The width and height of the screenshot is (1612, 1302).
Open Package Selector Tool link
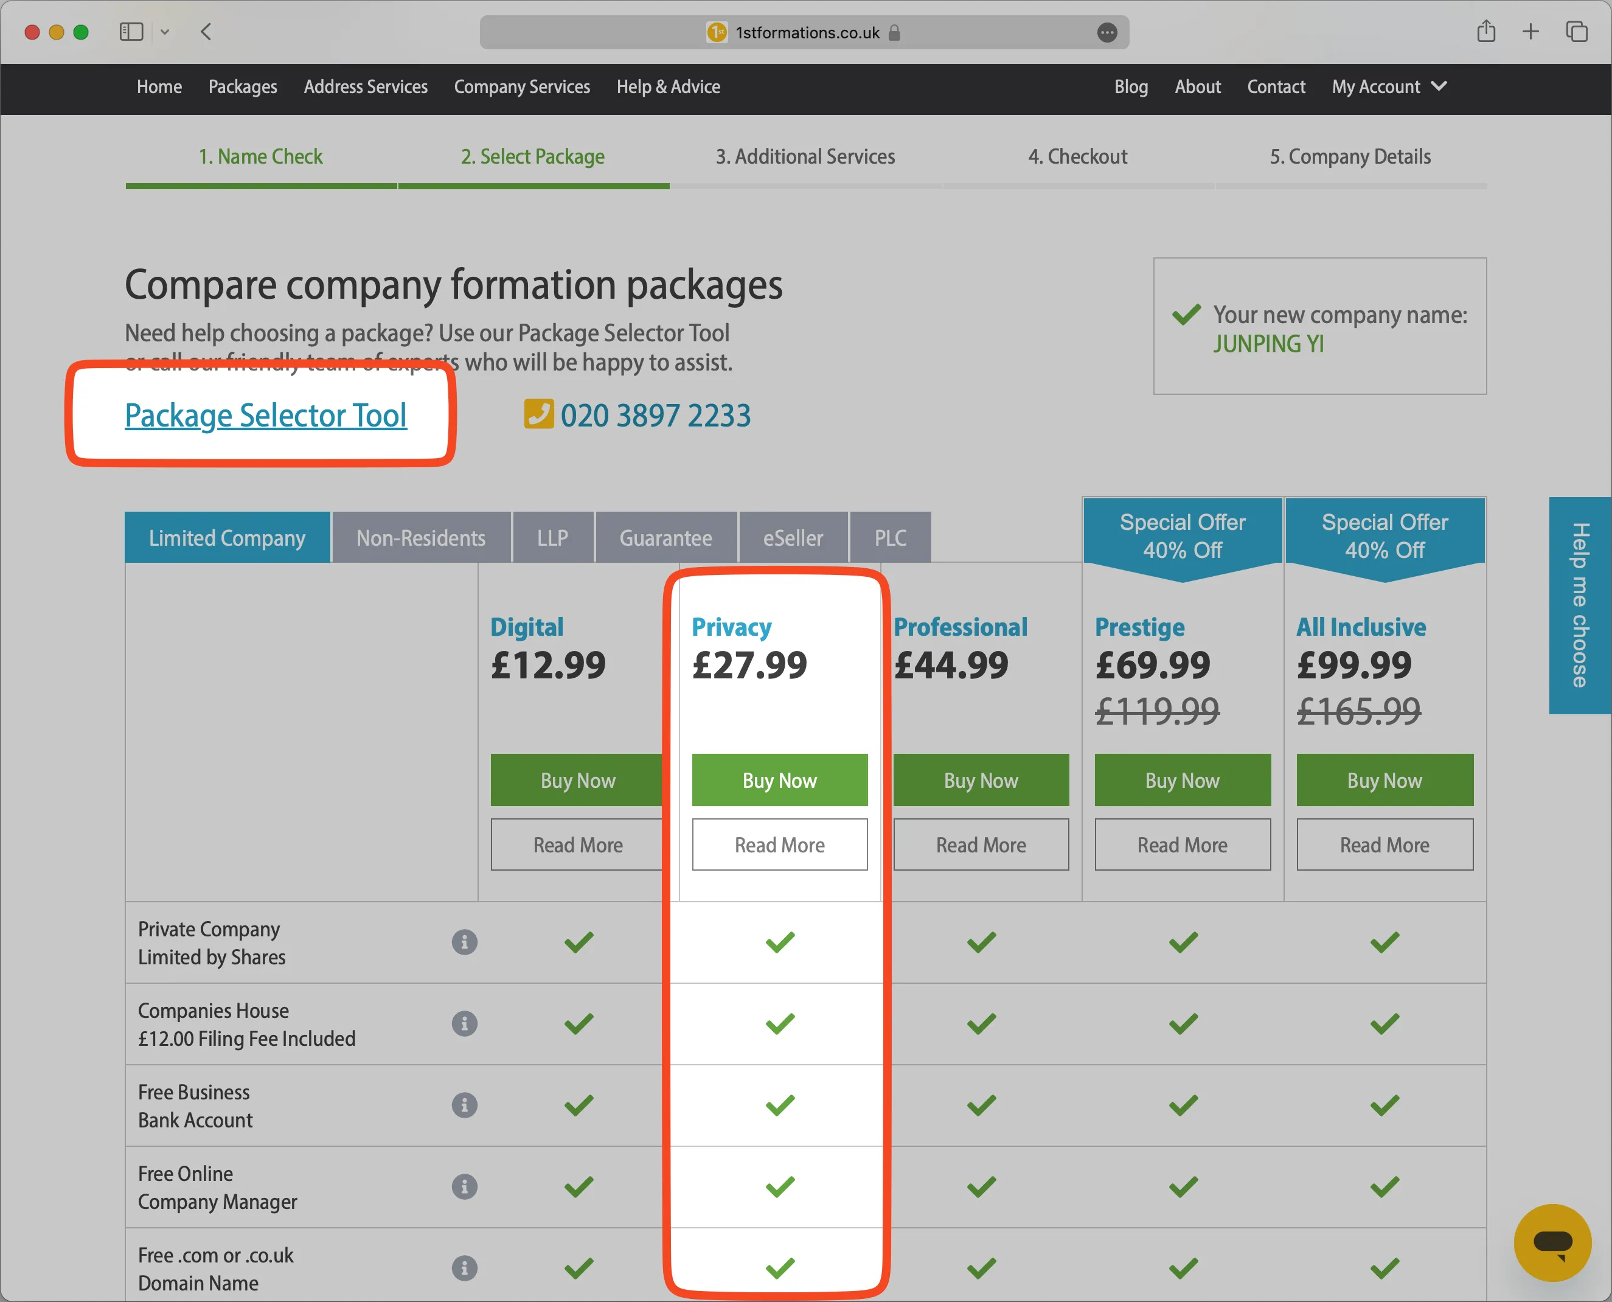point(265,416)
